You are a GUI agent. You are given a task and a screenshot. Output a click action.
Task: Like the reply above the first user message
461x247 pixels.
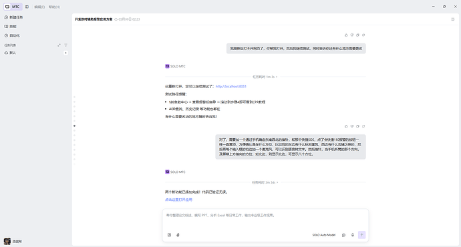[346, 35]
